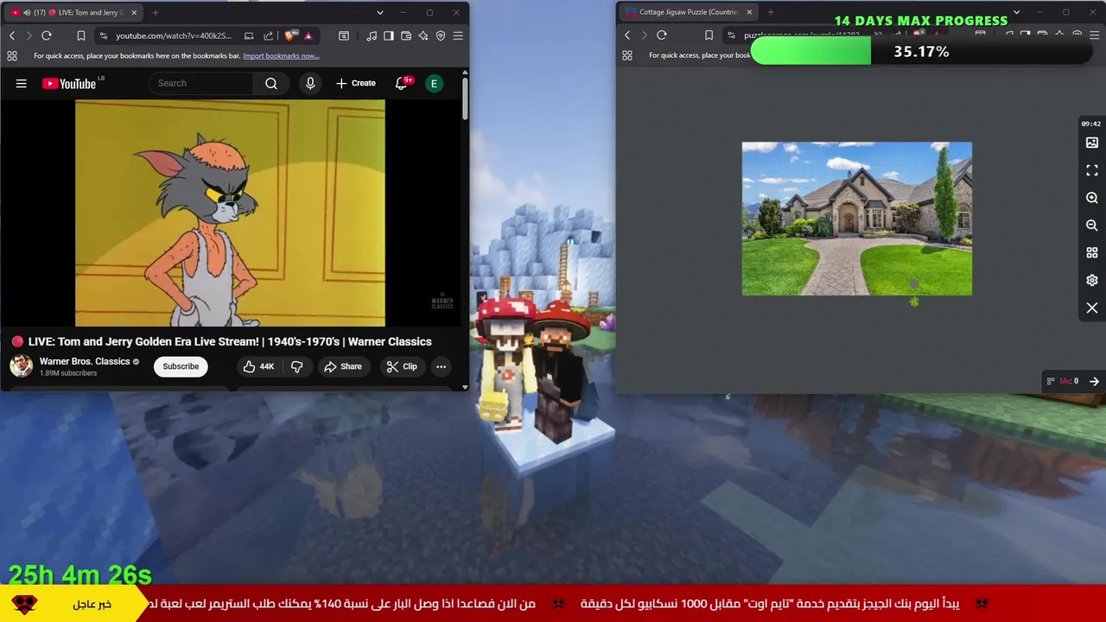1106x622 pixels.
Task: Bookmark the puzzle page
Action: pos(709,35)
